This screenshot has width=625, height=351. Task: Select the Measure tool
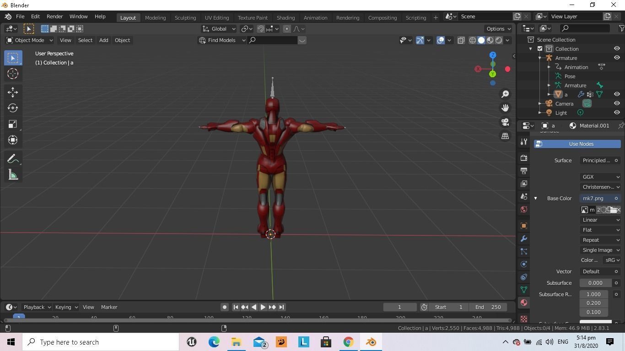click(13, 175)
